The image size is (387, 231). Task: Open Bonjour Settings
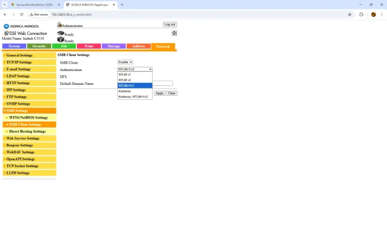pos(29,145)
